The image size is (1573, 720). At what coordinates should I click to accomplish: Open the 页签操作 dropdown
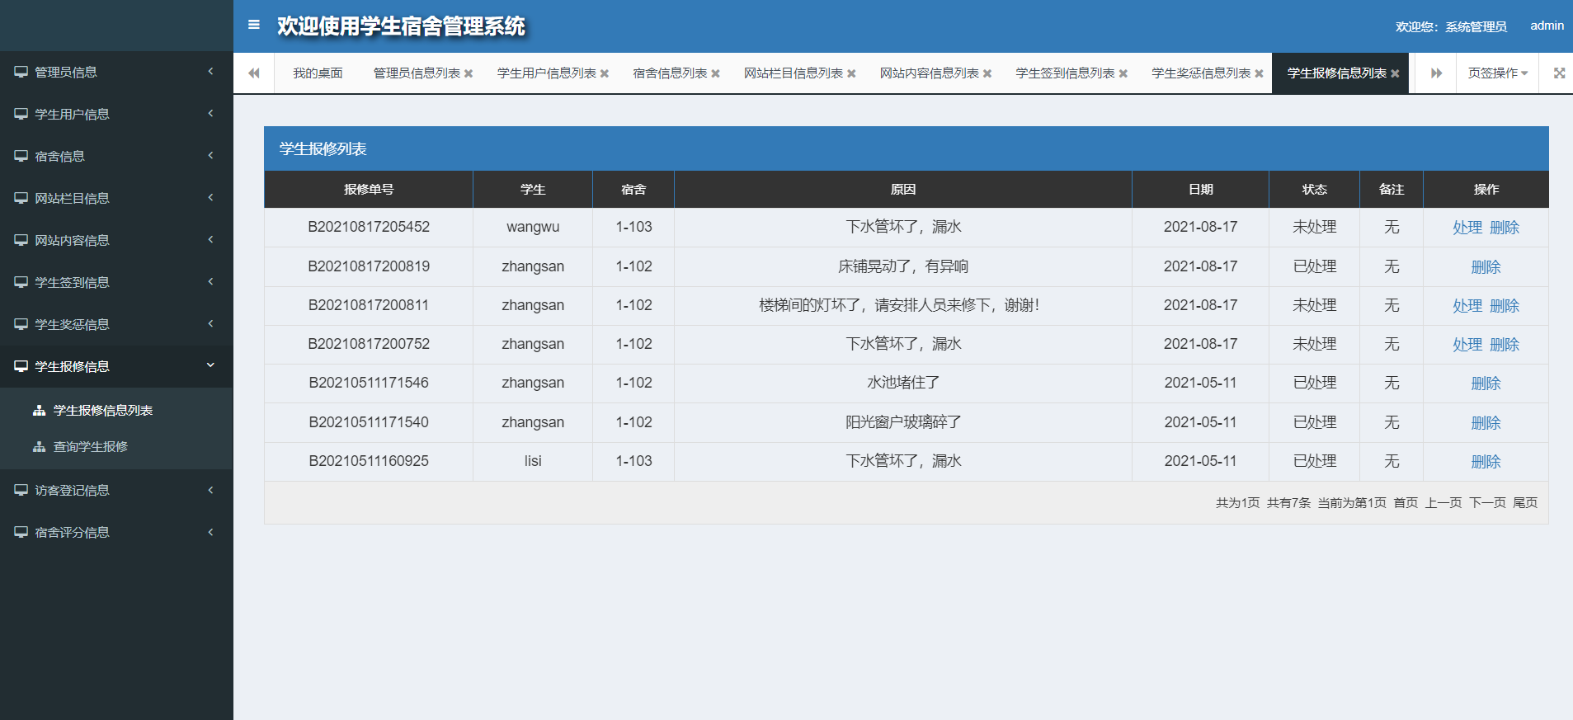point(1497,73)
